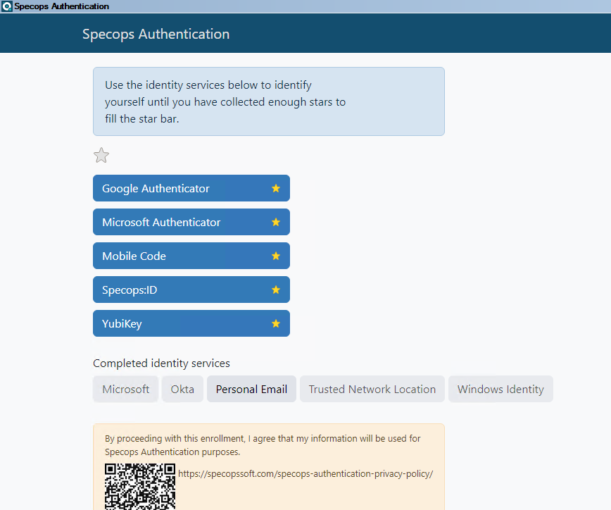Click the star on the Google Authenticator button
Image resolution: width=611 pixels, height=510 pixels.
tap(275, 188)
